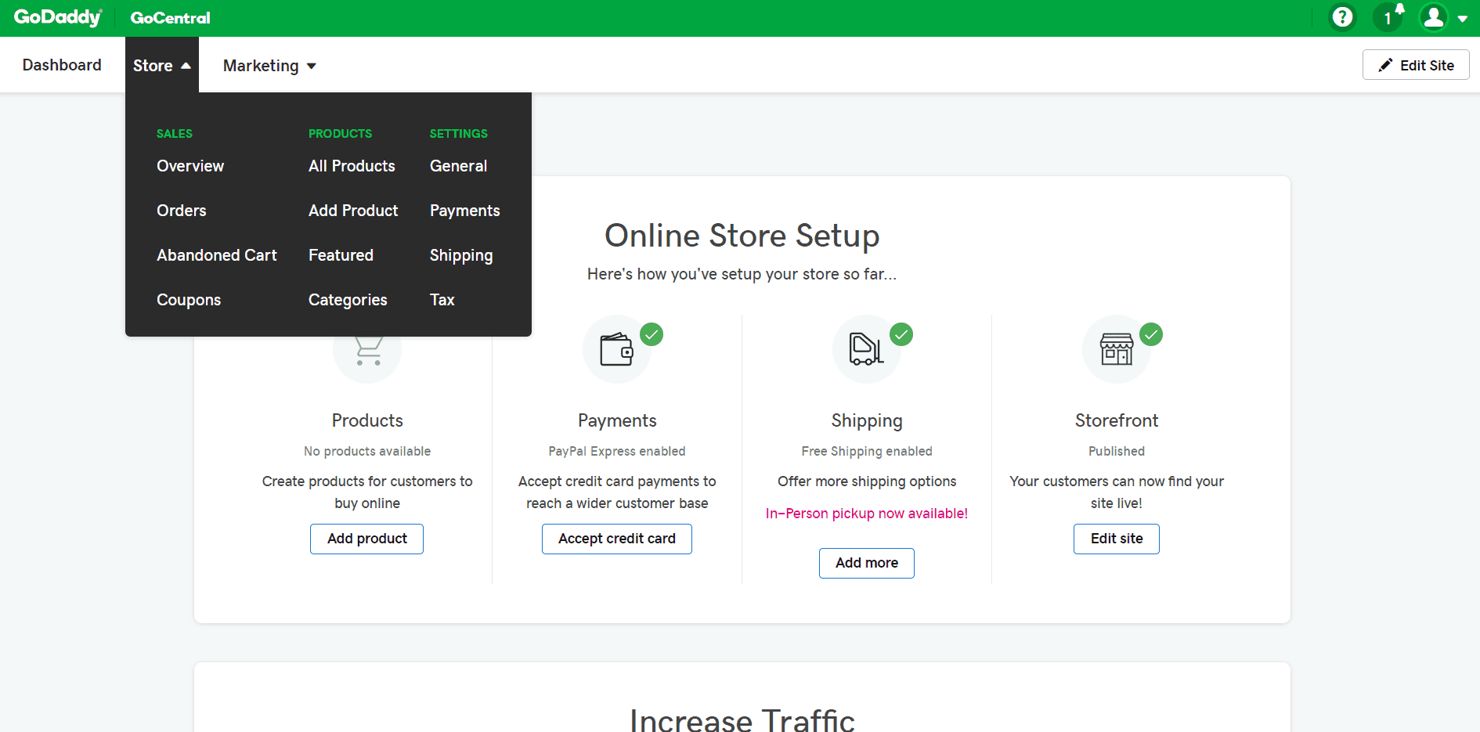
Task: Open Orders in Store menu
Action: (x=182, y=211)
